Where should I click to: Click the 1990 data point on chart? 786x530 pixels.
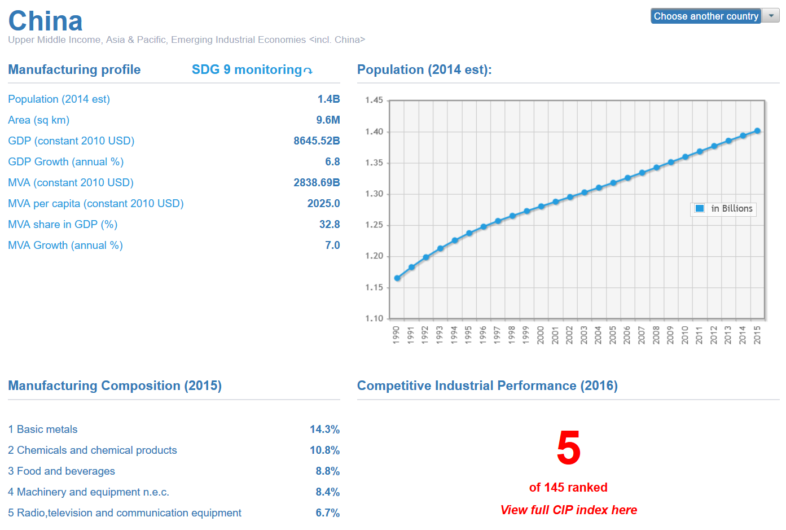click(397, 278)
